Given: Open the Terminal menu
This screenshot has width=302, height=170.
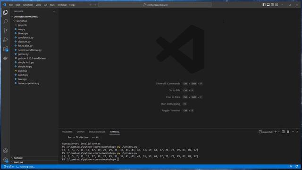Looking at the screenshot, I should click(62, 5).
